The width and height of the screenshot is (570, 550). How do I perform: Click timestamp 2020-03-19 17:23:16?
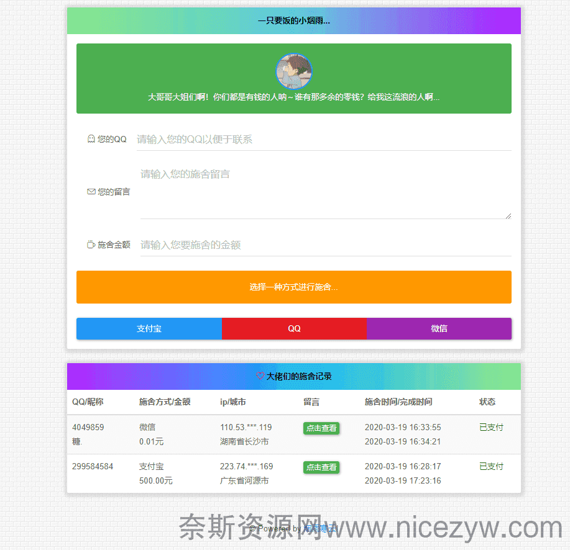403,480
